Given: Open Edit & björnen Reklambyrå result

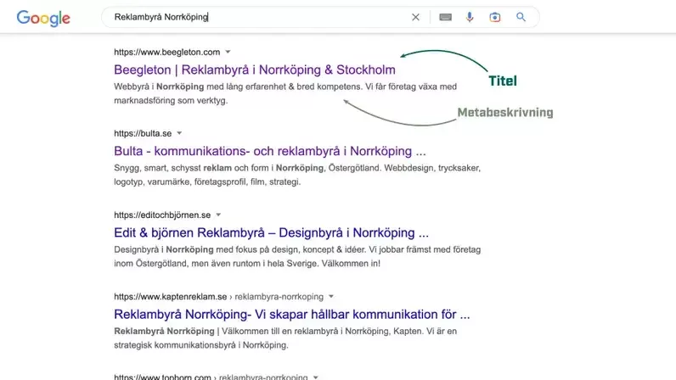Looking at the screenshot, I should [271, 232].
